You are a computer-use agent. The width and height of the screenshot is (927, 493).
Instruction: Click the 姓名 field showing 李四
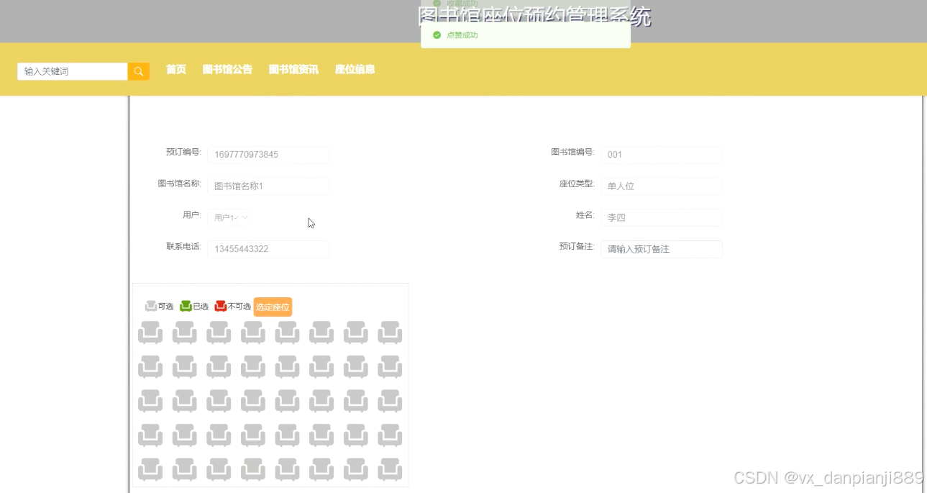click(662, 217)
